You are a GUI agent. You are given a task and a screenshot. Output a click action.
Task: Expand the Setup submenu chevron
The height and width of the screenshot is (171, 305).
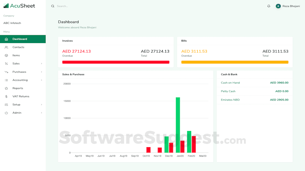(41, 105)
